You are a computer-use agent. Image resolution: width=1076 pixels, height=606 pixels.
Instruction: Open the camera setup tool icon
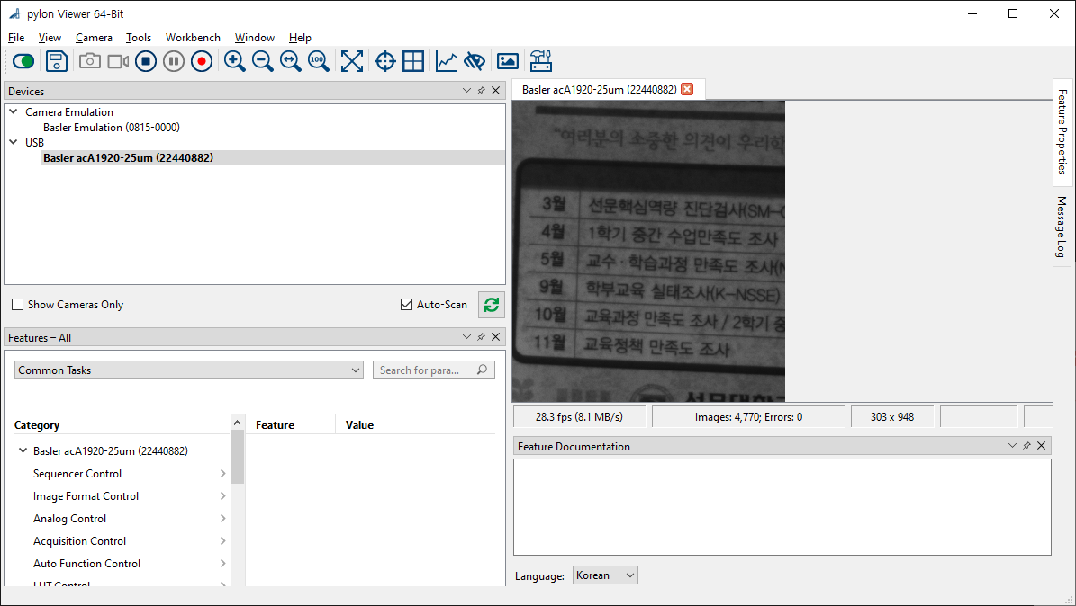click(x=541, y=61)
